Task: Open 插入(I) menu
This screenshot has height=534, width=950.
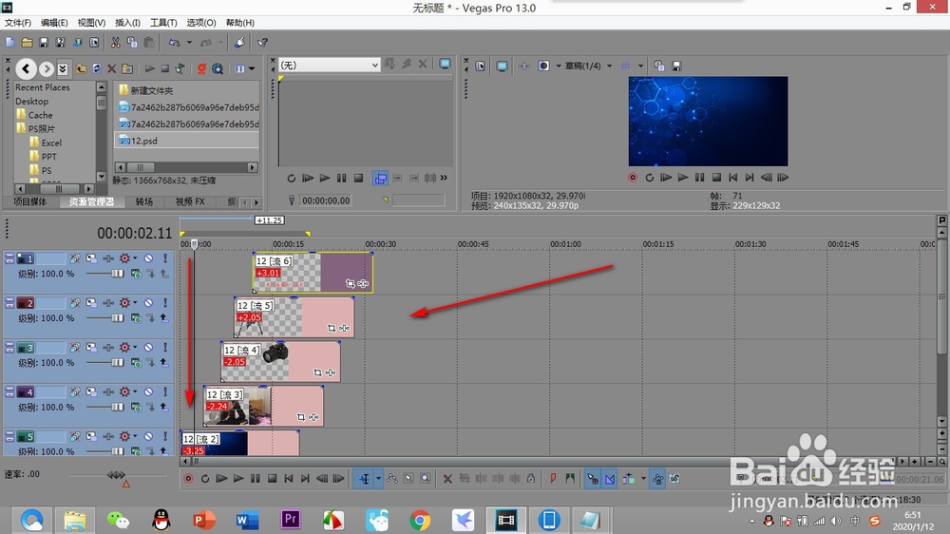Action: 127,23
